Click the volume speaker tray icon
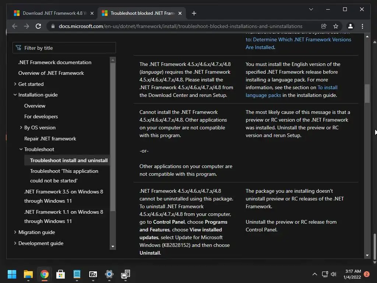The height and width of the screenshot is (283, 377). (x=334, y=274)
